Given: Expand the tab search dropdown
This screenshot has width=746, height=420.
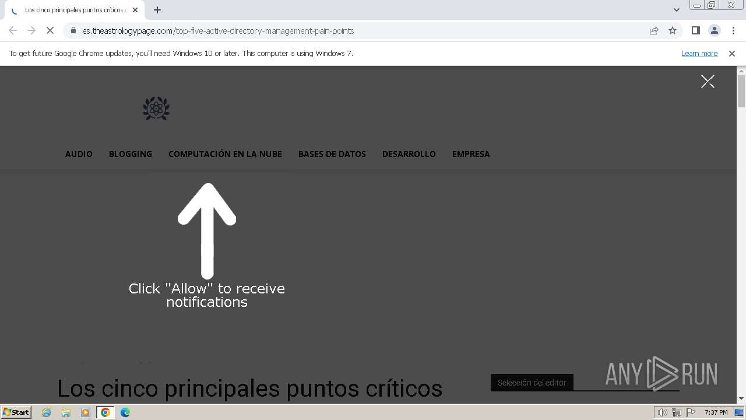Looking at the screenshot, I should point(677,10).
